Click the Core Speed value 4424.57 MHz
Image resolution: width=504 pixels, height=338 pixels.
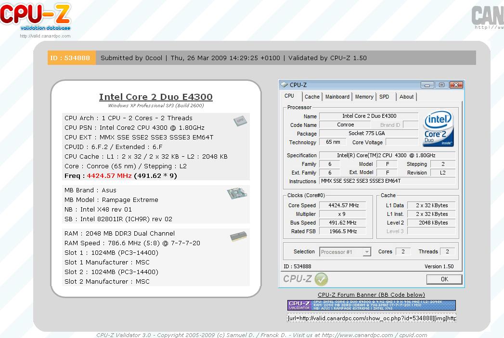coord(343,205)
